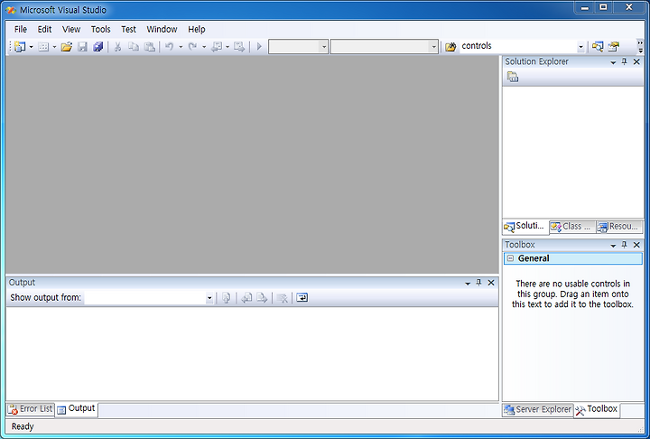Toggle auto-hide pin on Toolbox panel

625,245
